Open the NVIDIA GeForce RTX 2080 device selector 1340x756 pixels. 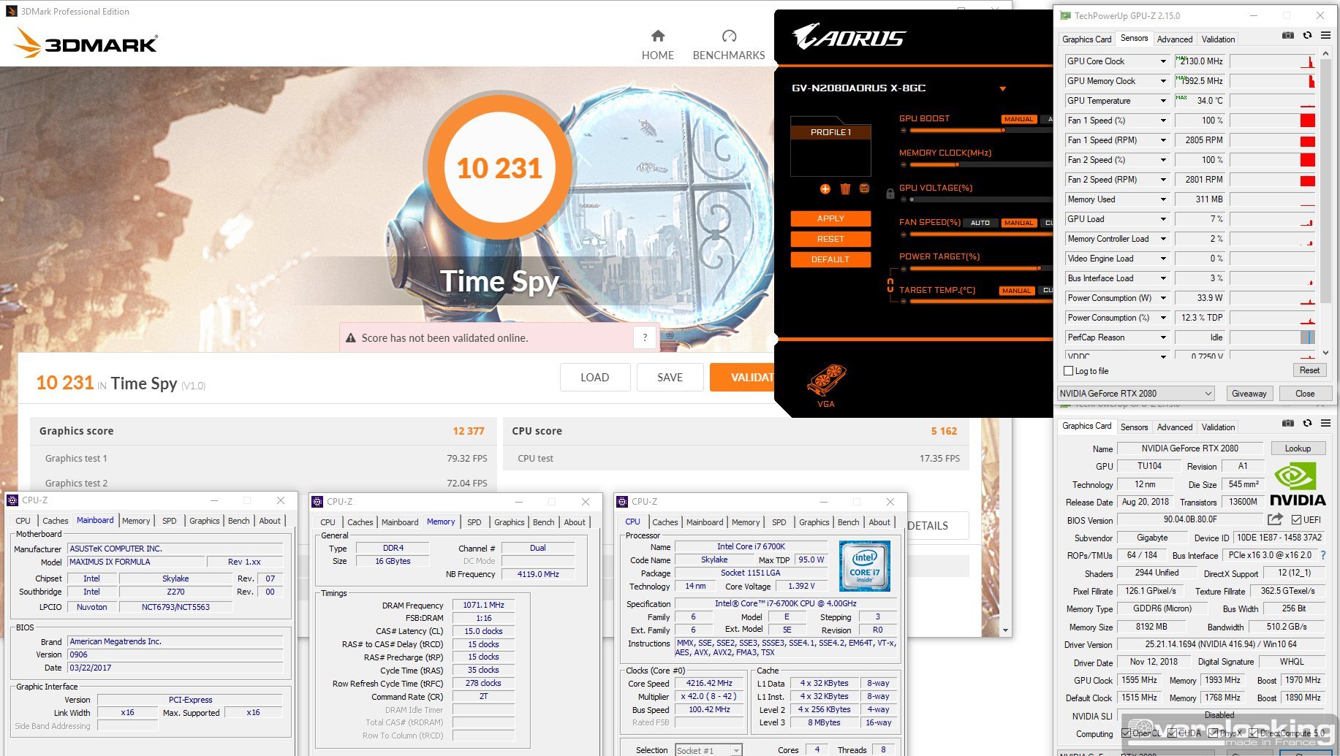pyautogui.click(x=1136, y=394)
